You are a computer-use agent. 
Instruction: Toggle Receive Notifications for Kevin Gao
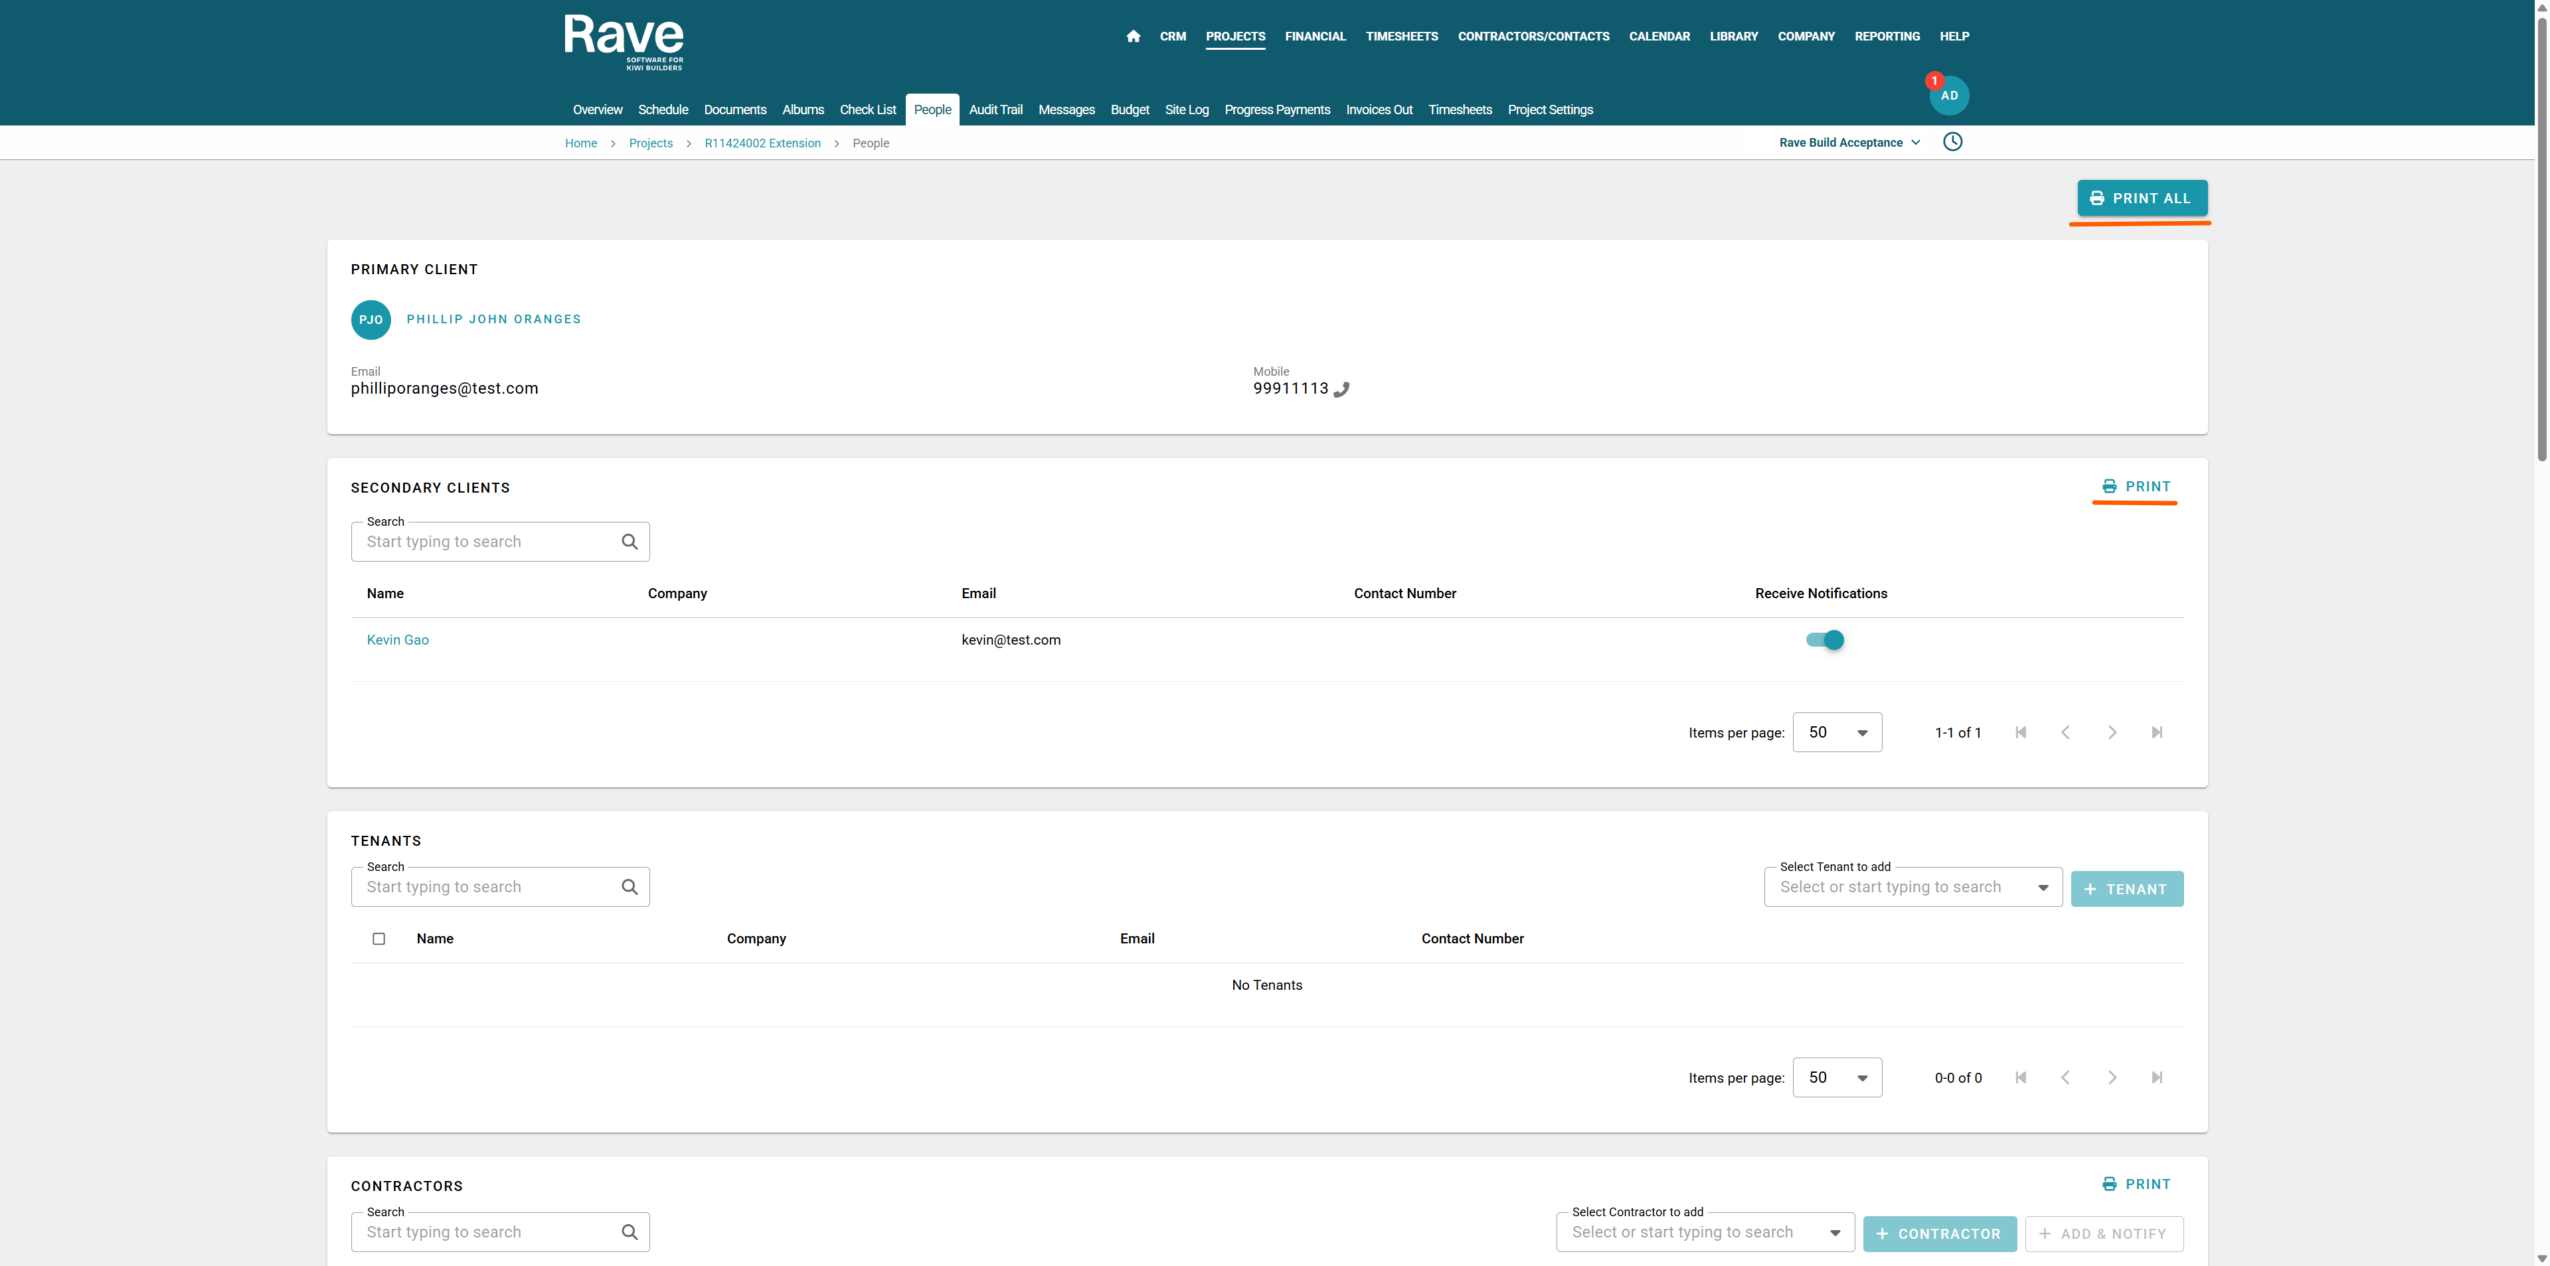(x=1824, y=641)
